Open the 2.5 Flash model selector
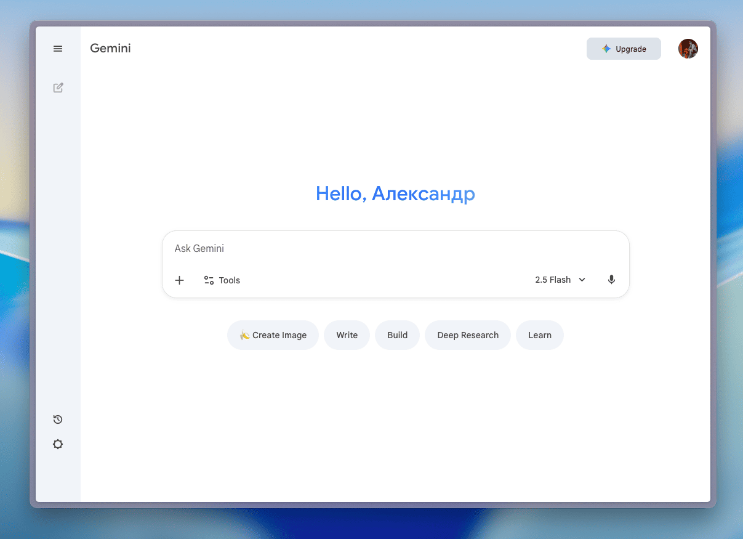 click(553, 280)
